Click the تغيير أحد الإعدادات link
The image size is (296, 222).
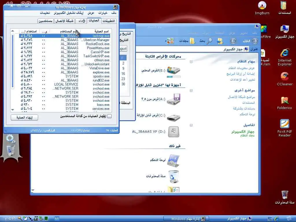pos(243,80)
